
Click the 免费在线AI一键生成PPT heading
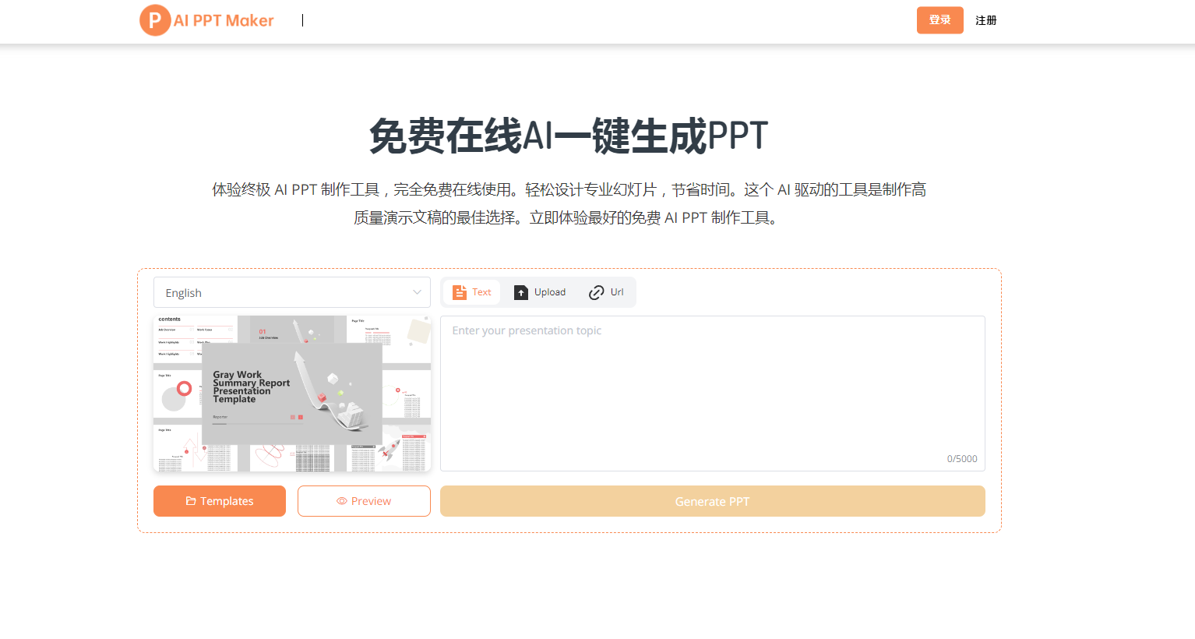tap(569, 136)
